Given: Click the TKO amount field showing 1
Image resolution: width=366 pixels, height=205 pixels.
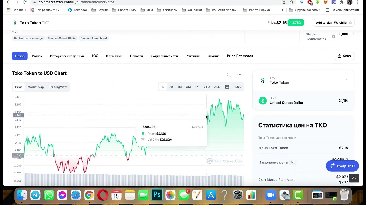Looking at the screenshot, I should click(x=303, y=81).
